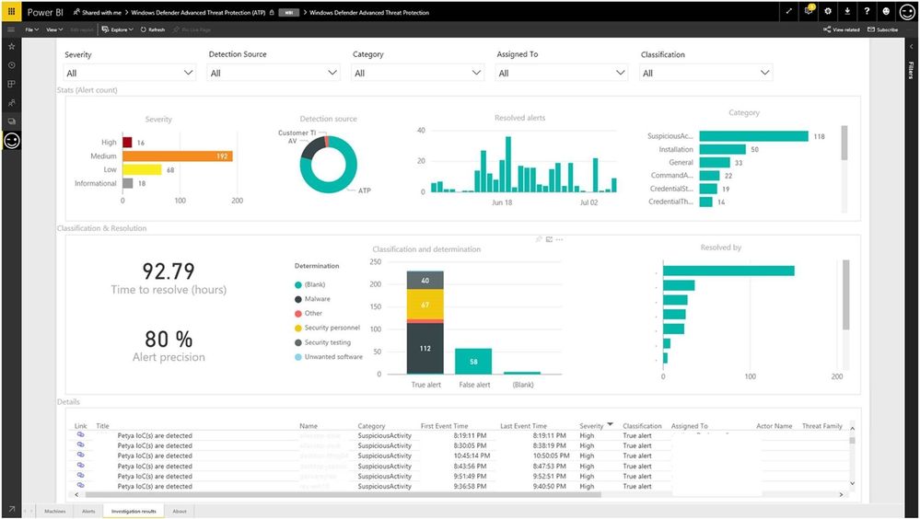920x519 pixels.
Task: Click the Subscribe button
Action: coord(883,29)
